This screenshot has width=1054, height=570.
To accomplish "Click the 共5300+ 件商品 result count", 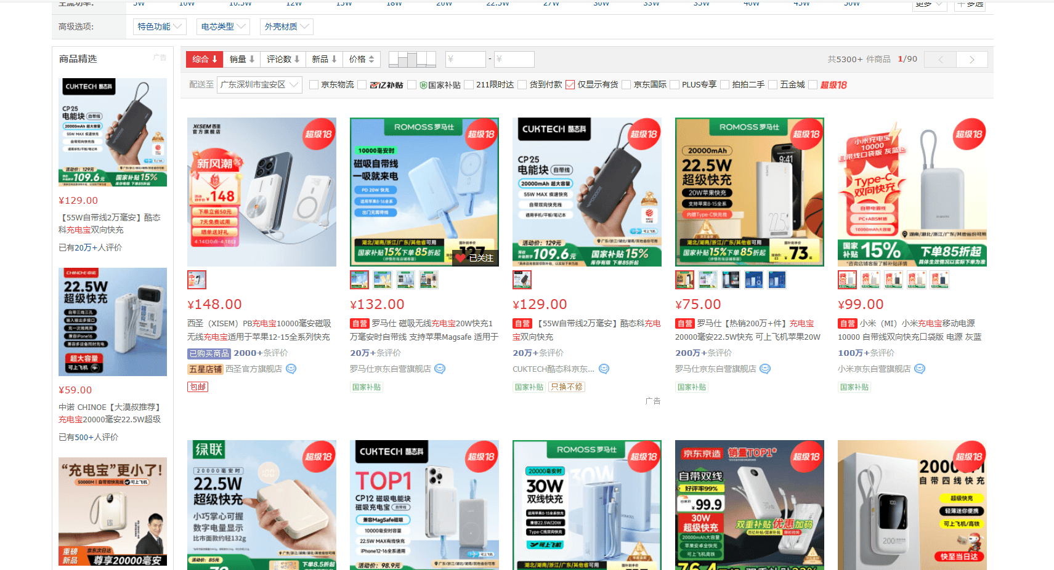I will point(859,59).
